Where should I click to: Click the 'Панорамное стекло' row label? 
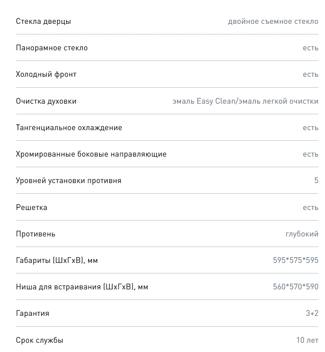pyautogui.click(x=52, y=48)
